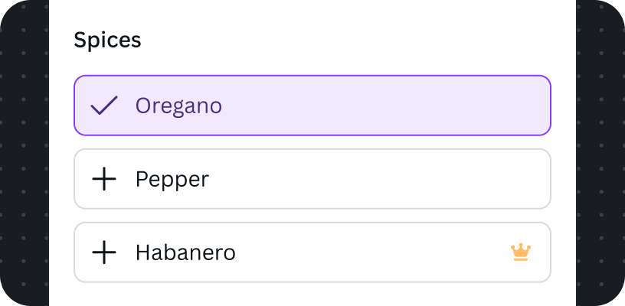Image resolution: width=625 pixels, height=306 pixels.
Task: Click the Habanero text label
Action: point(185,252)
